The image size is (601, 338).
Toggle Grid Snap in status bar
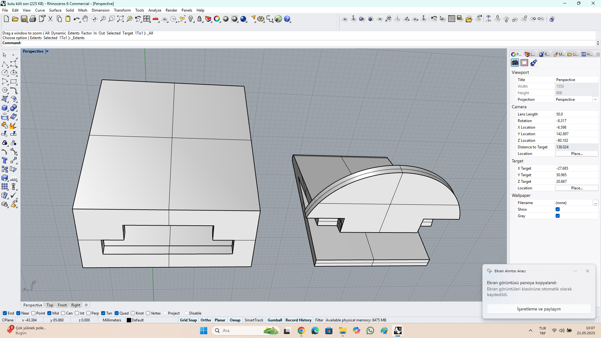point(188,320)
